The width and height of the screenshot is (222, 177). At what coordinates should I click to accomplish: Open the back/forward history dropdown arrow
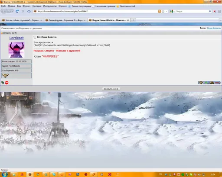pyautogui.click(x=13, y=11)
